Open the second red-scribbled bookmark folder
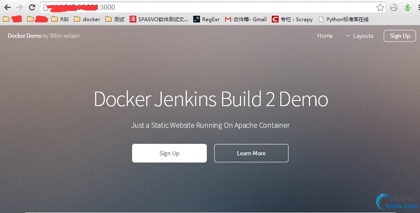Screen dimensions: 420x213 (x=37, y=19)
